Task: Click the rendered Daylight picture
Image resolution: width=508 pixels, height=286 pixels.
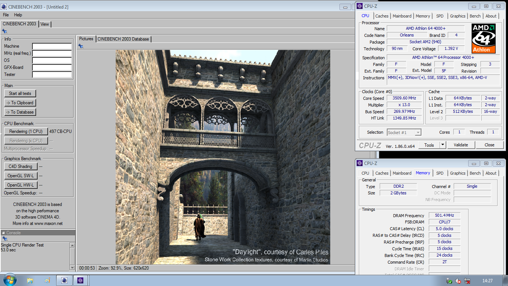Action: click(223, 157)
